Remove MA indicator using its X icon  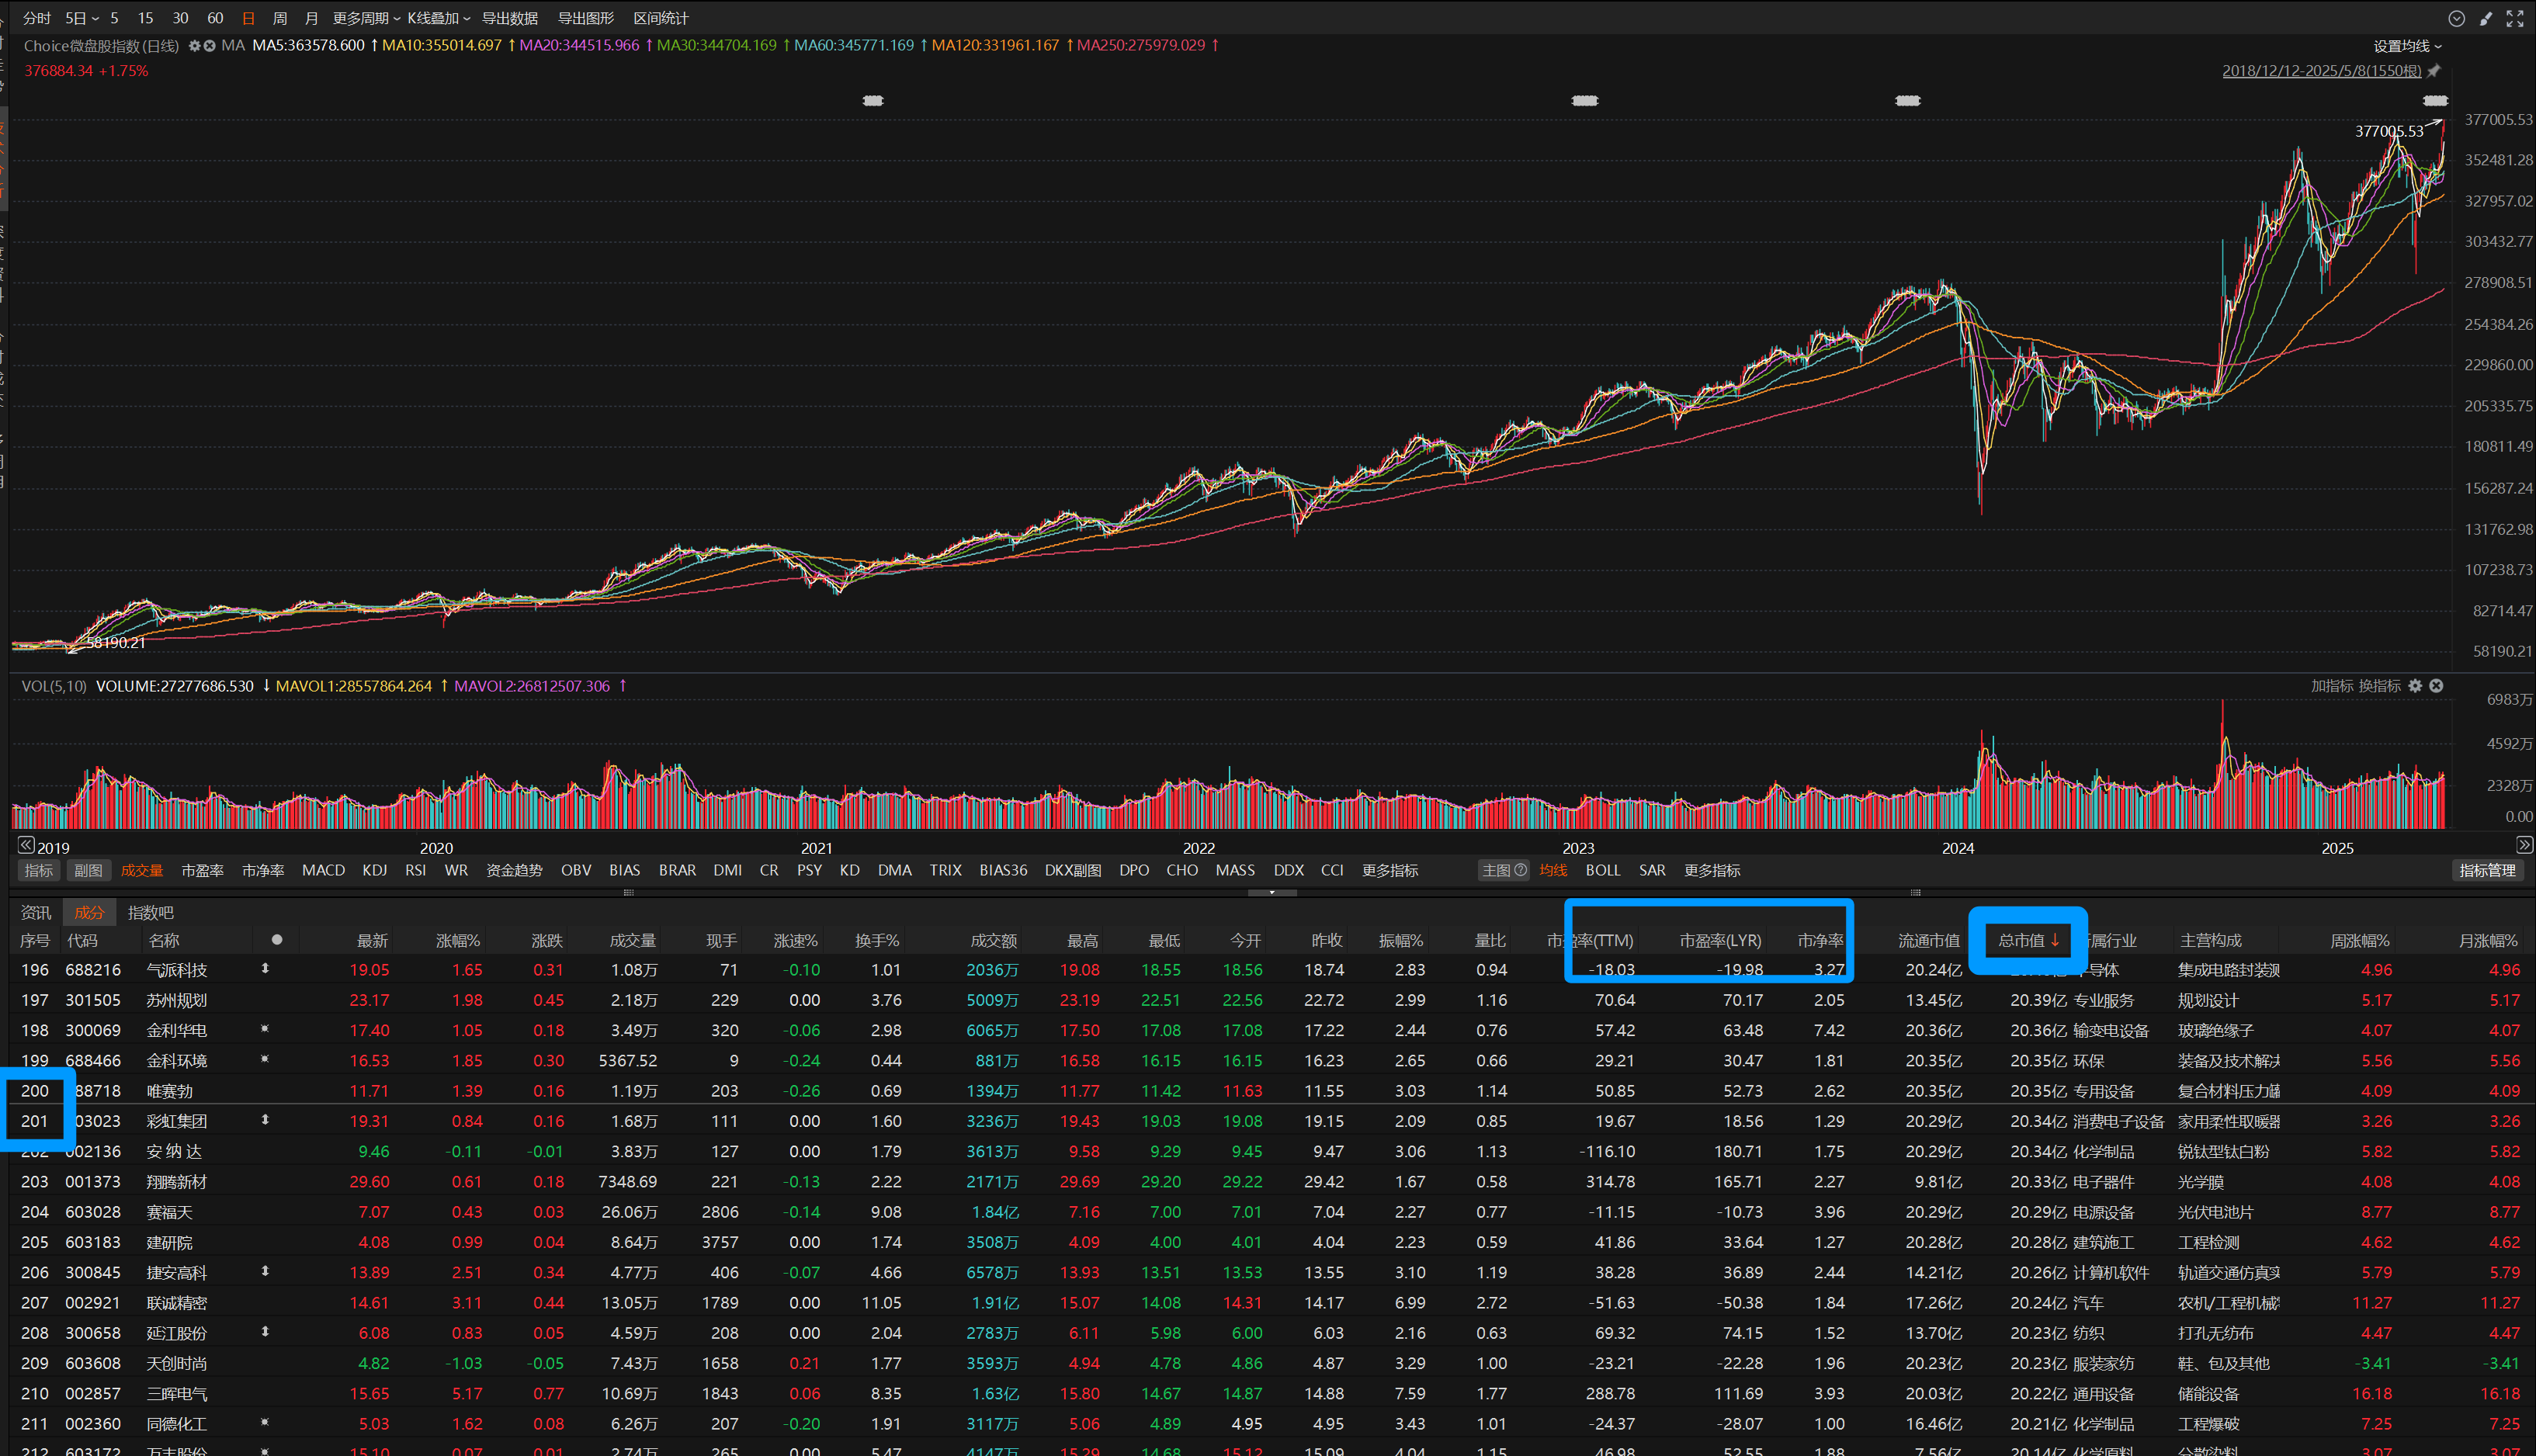(x=210, y=46)
